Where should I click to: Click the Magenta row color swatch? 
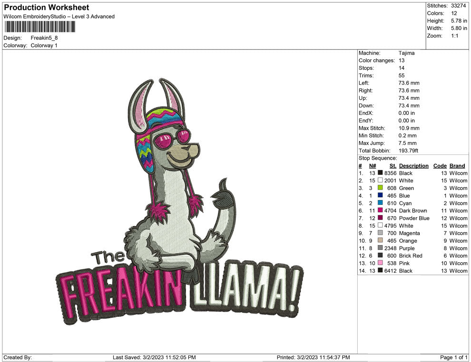pos(380,233)
